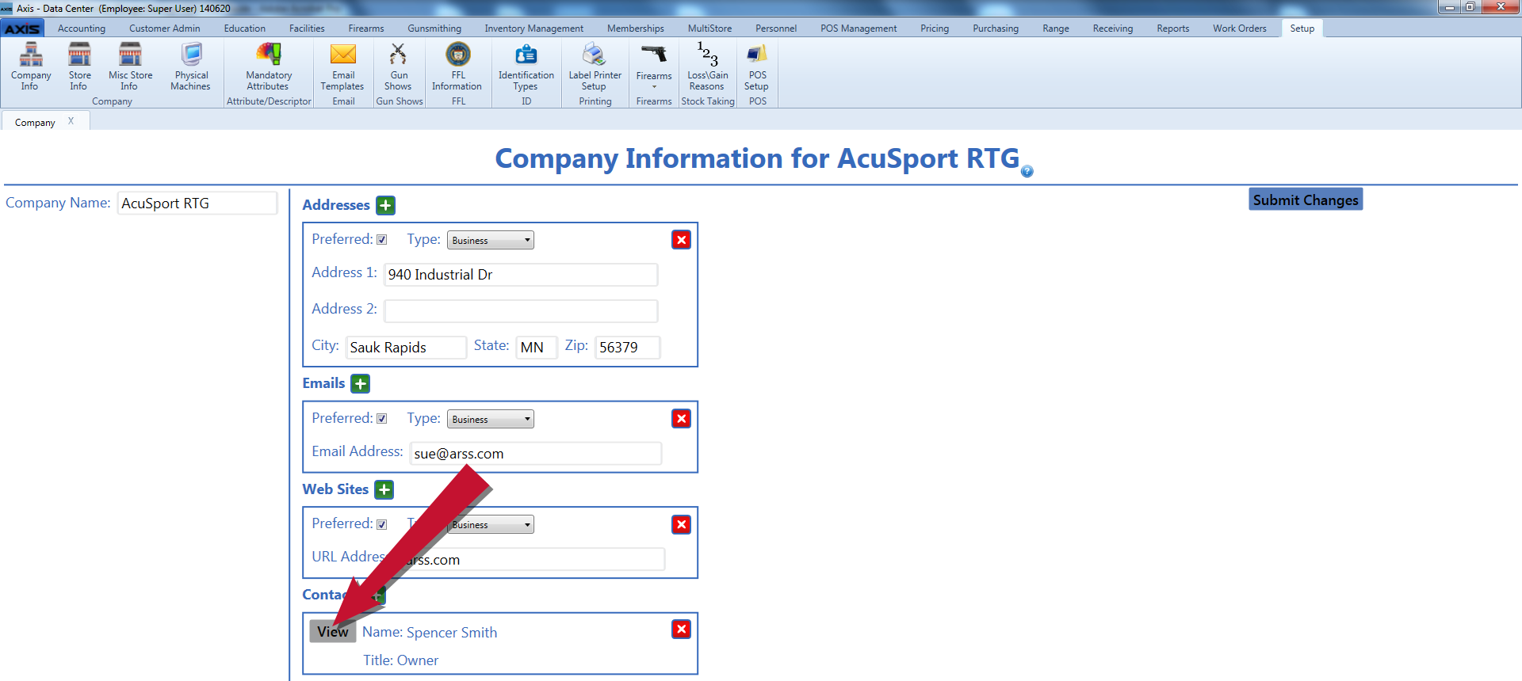
Task: Open the Memberships ribbon tab
Action: point(636,29)
